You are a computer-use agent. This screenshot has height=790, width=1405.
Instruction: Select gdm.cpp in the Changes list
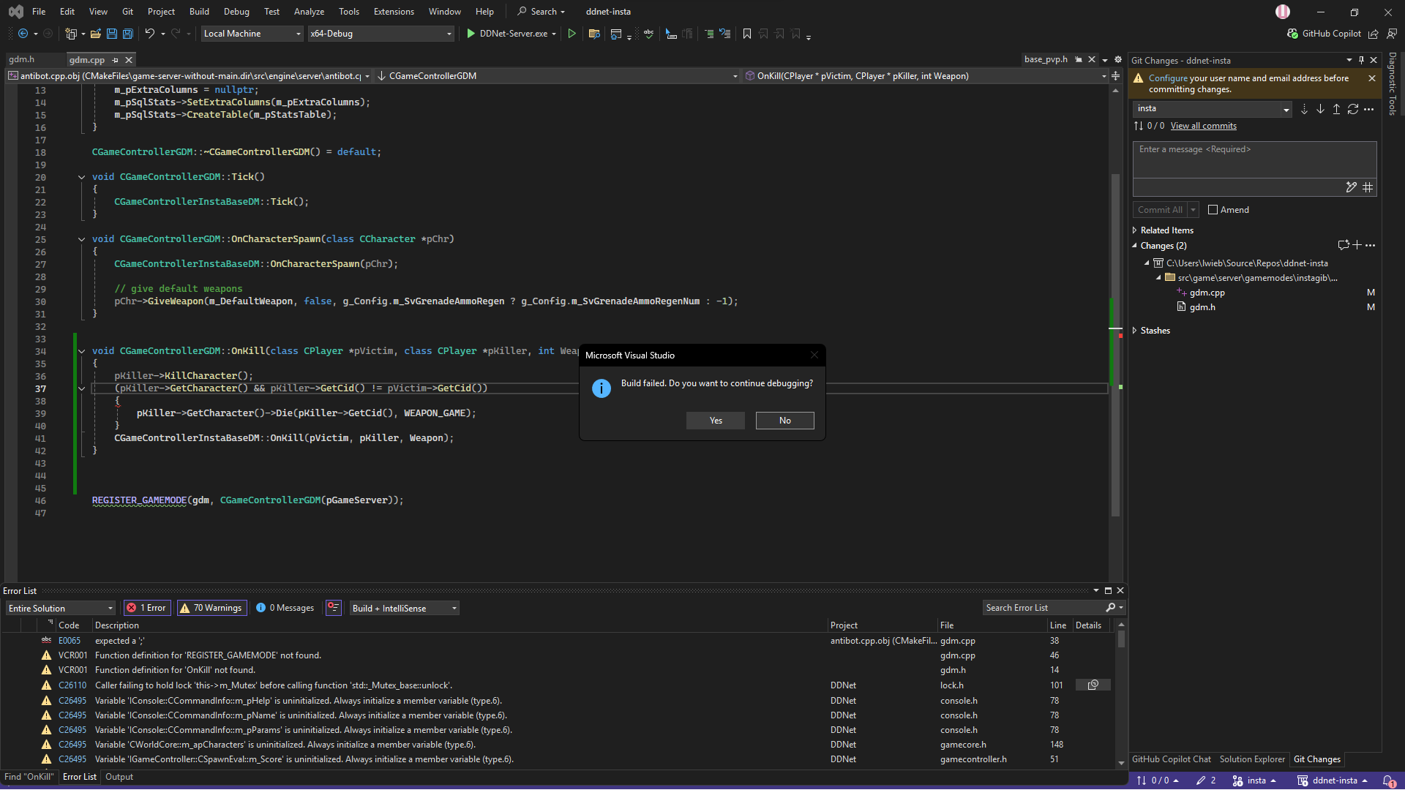pyautogui.click(x=1207, y=293)
